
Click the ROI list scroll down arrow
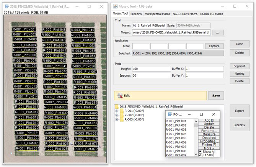coord(196,154)
